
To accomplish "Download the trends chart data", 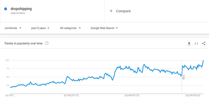I will (x=189, y=43).
